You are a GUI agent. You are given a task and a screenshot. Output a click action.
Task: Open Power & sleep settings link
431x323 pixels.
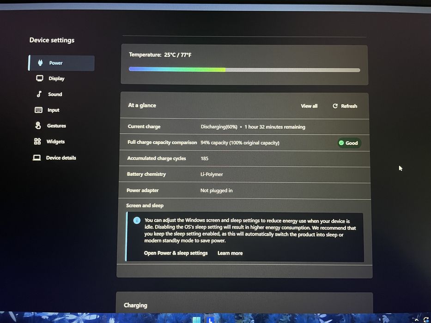pyautogui.click(x=176, y=253)
